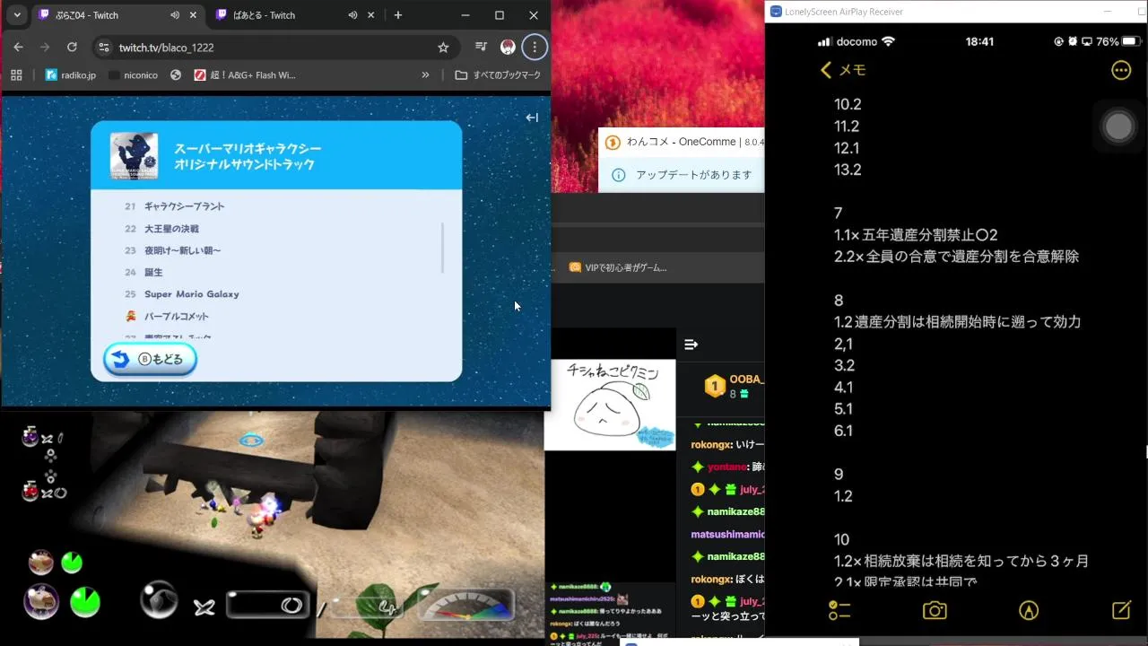Click note line 五年遺産分割禁止

[x=916, y=235]
